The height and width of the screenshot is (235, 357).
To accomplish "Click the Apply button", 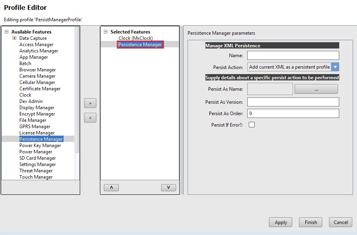I will coord(281,222).
